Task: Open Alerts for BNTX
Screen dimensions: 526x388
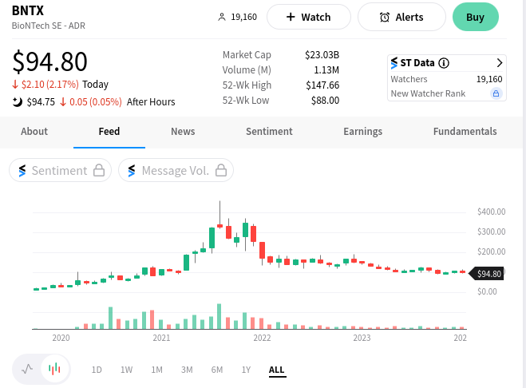Action: coord(401,17)
